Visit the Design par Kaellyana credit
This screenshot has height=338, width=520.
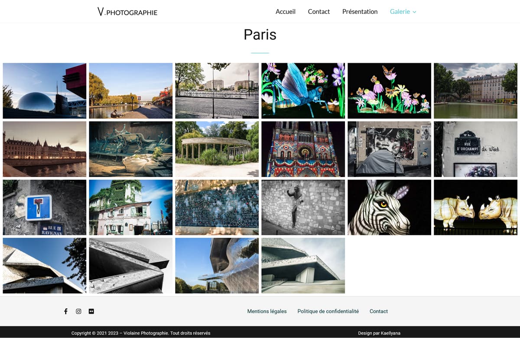[x=379, y=333]
